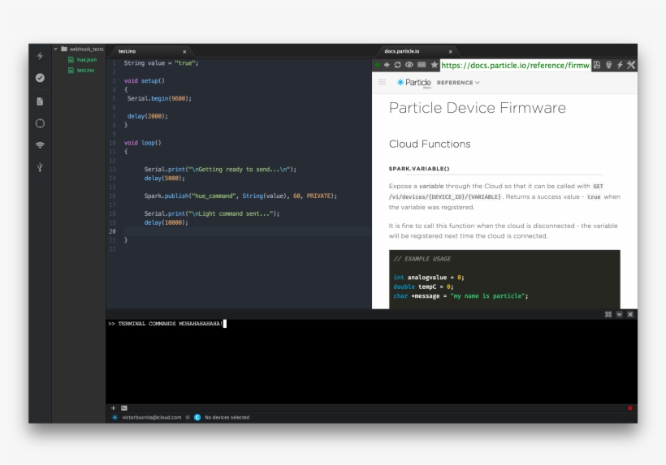The image size is (666, 465).
Task: Click the lightning bolt icon in browser toolbar
Action: click(x=620, y=65)
